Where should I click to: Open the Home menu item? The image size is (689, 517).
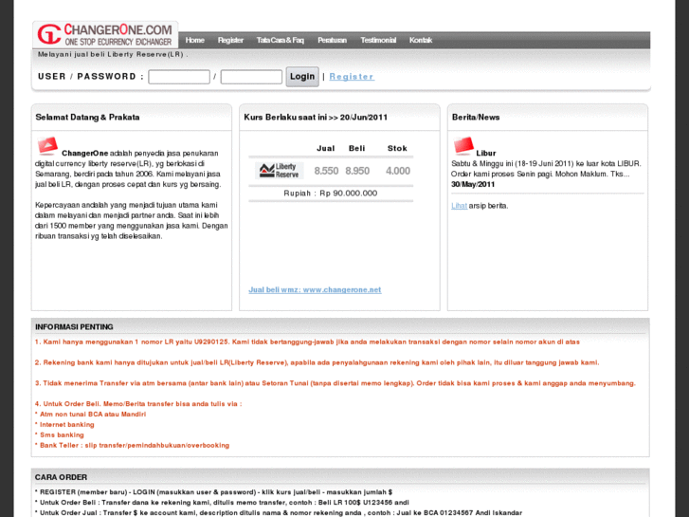(x=194, y=40)
